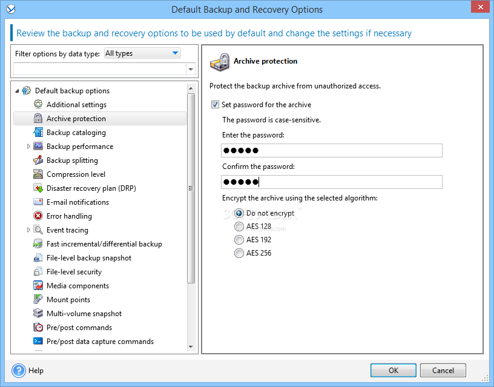
Task: Select Additional settings in the tree
Action: click(76, 105)
